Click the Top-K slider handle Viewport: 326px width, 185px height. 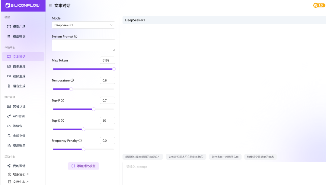pyautogui.click(x=83, y=129)
